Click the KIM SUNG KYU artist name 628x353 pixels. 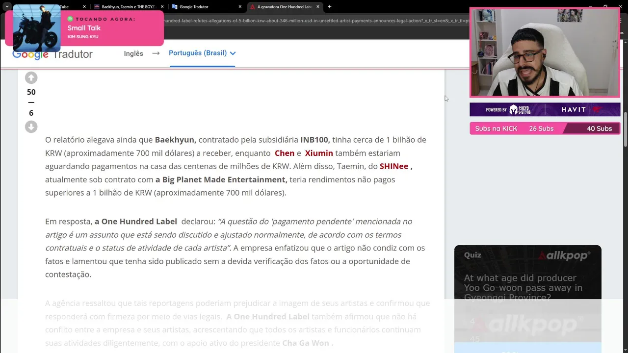83,37
